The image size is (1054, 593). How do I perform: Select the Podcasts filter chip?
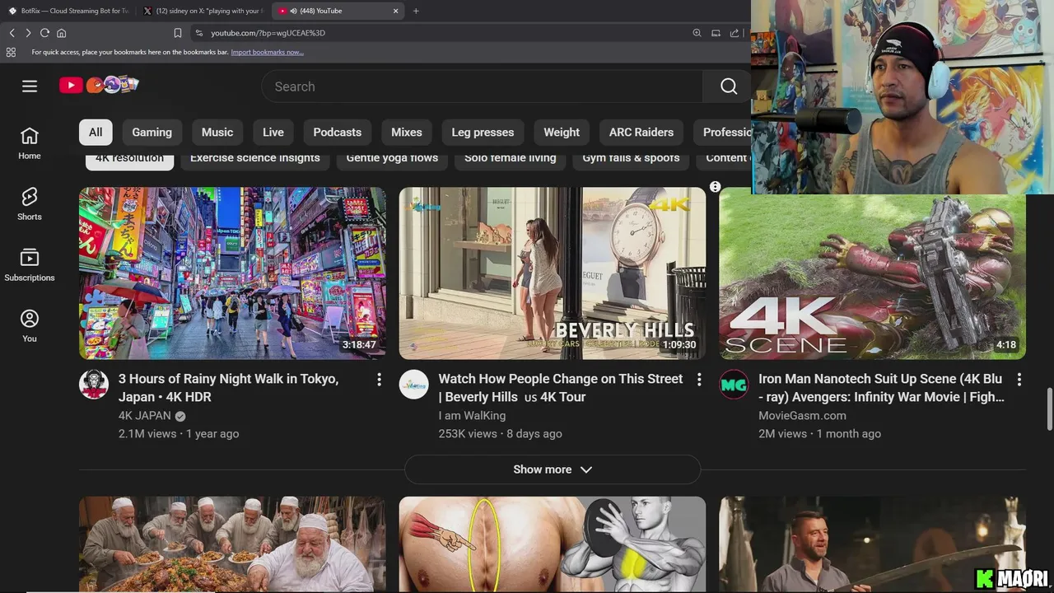click(x=338, y=132)
